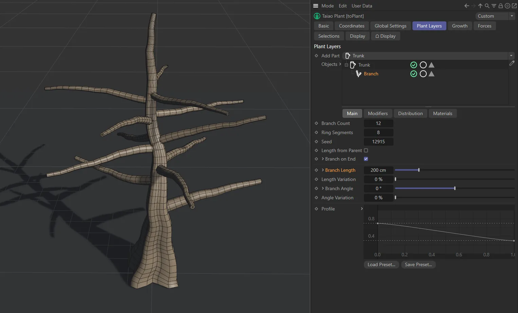
Task: Click the Seed value input field
Action: tap(378, 142)
